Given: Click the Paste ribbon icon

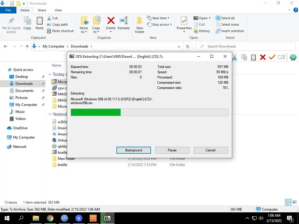Looking at the screenshot, I should 39,21.
